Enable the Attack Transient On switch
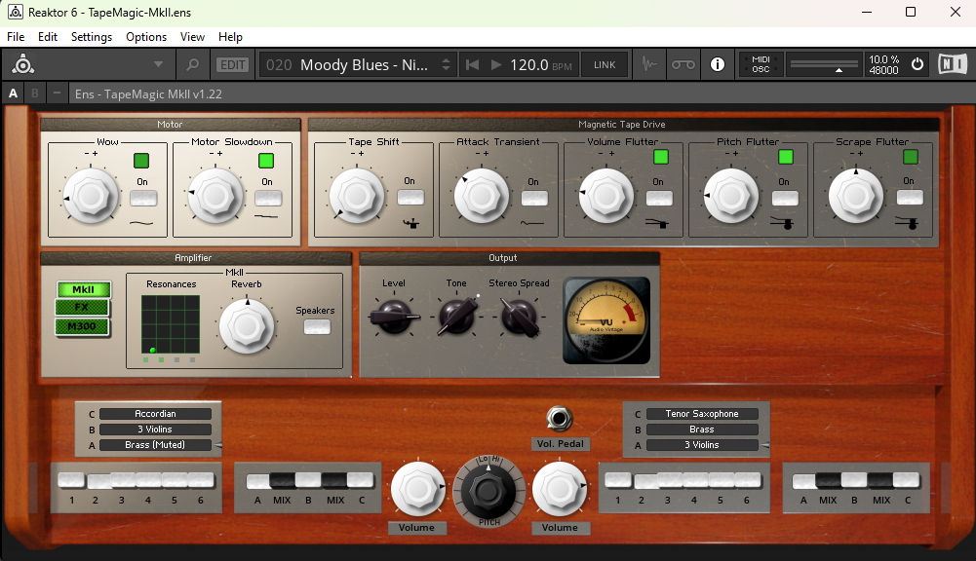976x561 pixels. point(534,199)
